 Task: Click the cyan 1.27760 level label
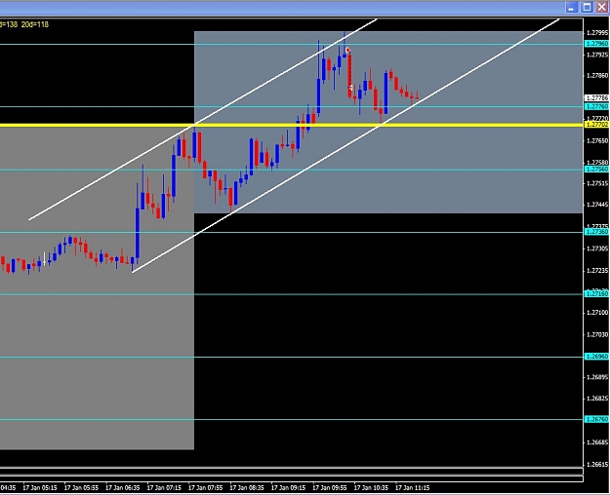[x=596, y=106]
